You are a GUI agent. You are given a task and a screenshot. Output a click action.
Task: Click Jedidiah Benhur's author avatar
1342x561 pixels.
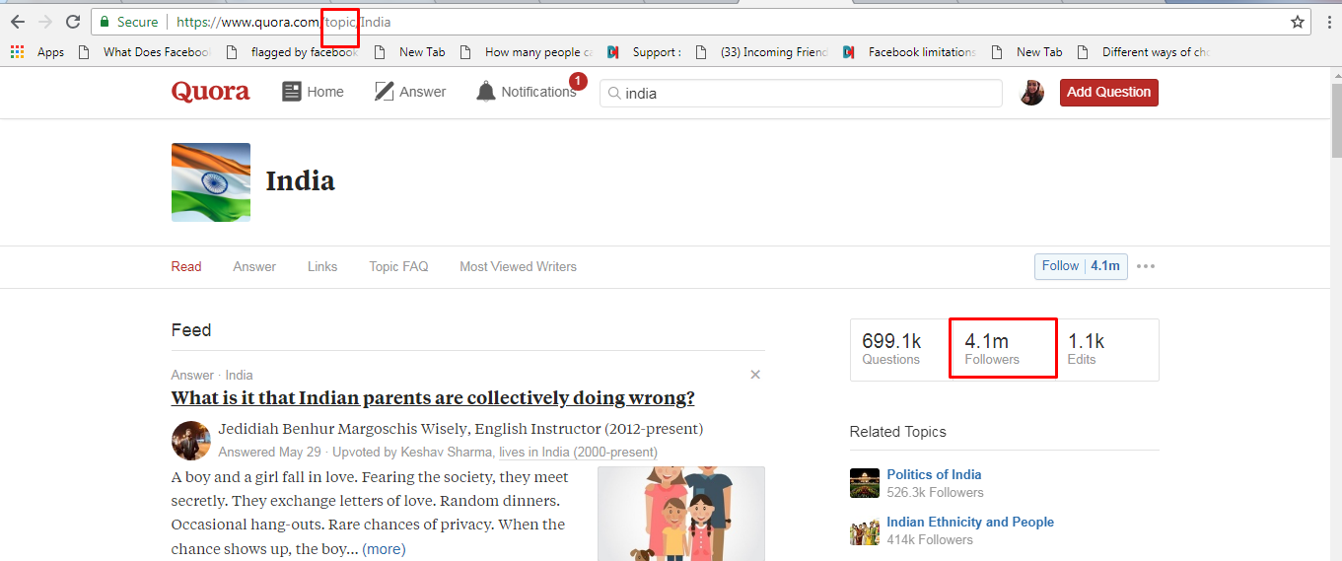tap(190, 441)
